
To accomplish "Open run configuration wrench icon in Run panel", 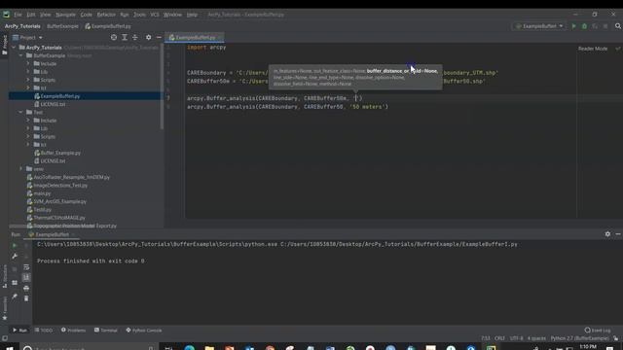I will pyautogui.click(x=15, y=257).
